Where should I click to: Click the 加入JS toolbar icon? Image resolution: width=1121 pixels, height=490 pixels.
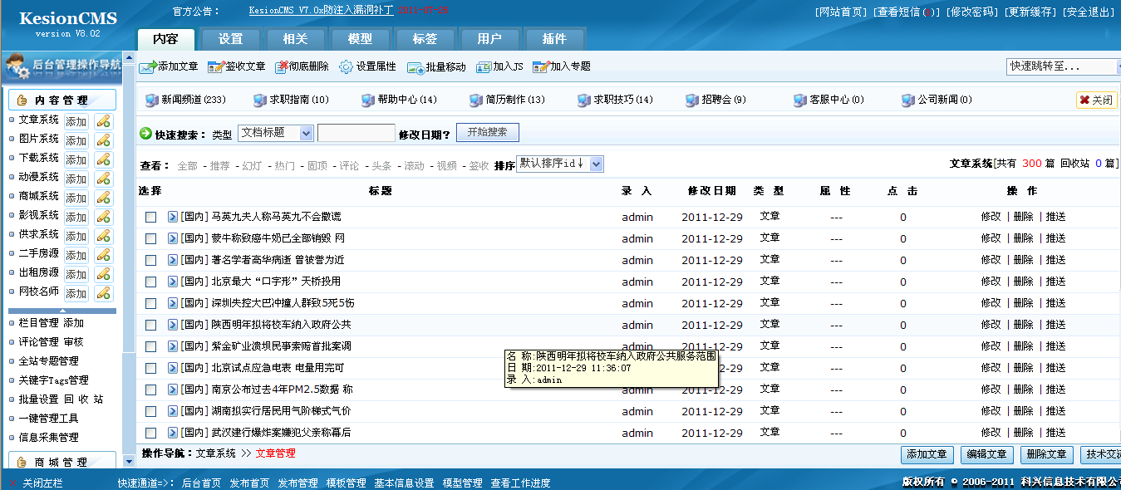[x=484, y=66]
